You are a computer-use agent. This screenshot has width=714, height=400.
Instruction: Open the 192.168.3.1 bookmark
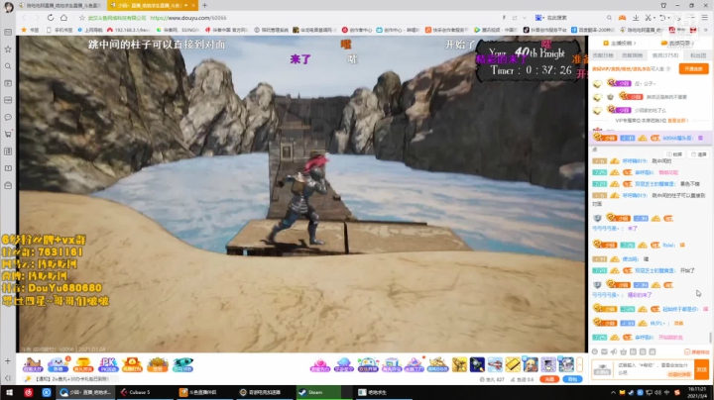coord(128,30)
